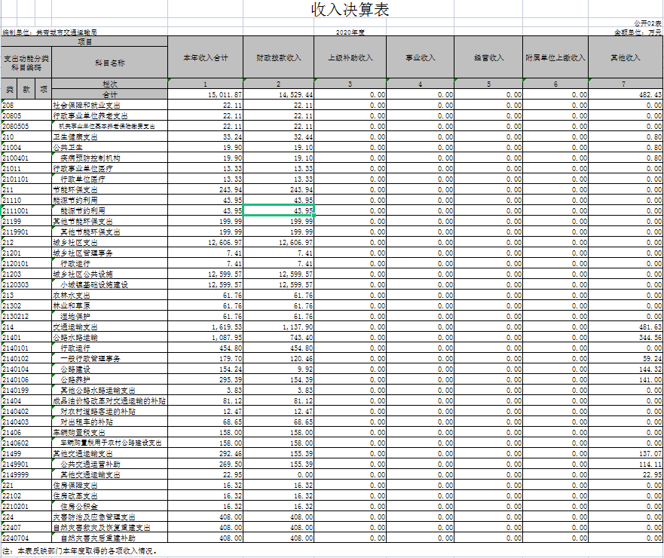Viewport: 664px width, 558px height.
Task: Select the 自然灾害灾后重建补助 cell
Action: pos(98,538)
